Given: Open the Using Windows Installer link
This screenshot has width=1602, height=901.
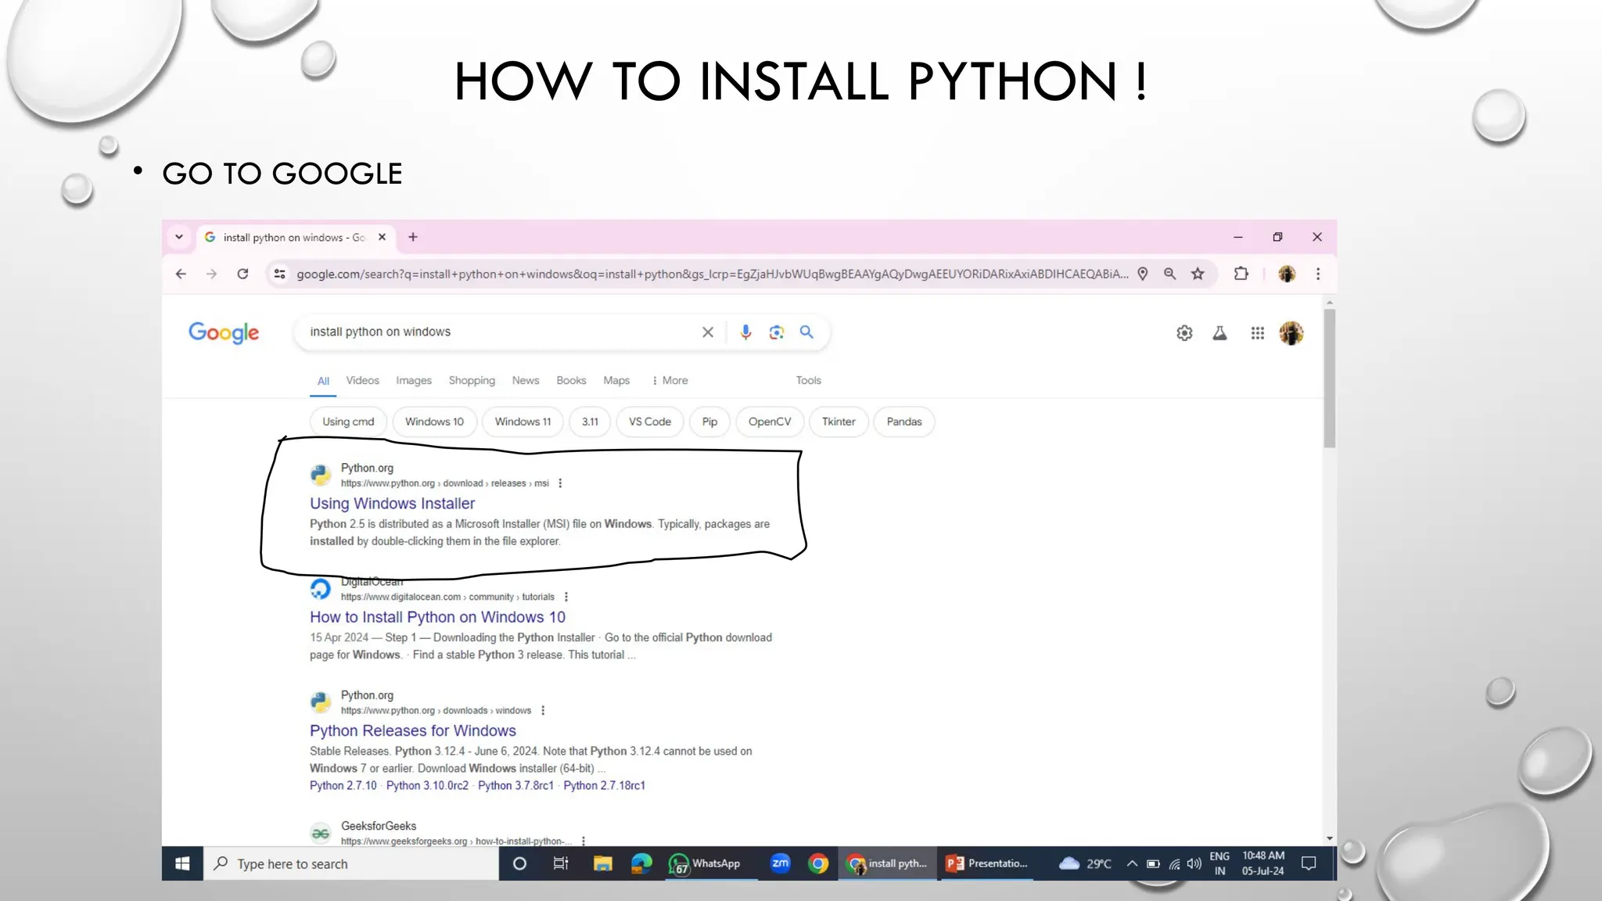Looking at the screenshot, I should [392, 504].
